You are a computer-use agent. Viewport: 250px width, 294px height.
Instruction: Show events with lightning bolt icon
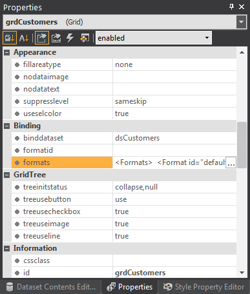tap(70, 38)
